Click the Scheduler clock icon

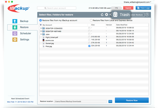tap(15, 33)
